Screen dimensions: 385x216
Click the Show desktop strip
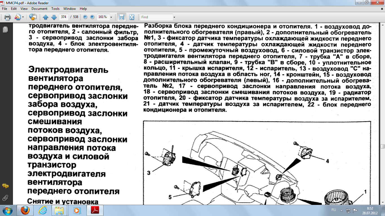click(383, 210)
